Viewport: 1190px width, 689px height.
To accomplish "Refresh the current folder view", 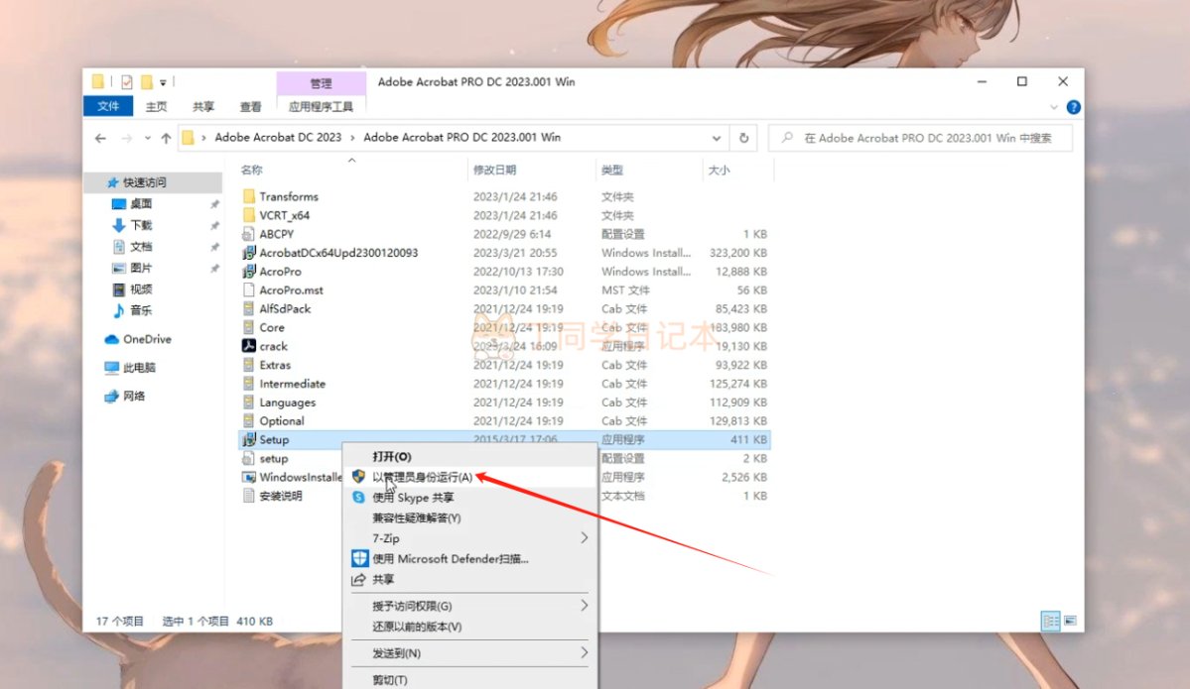I will (x=743, y=138).
